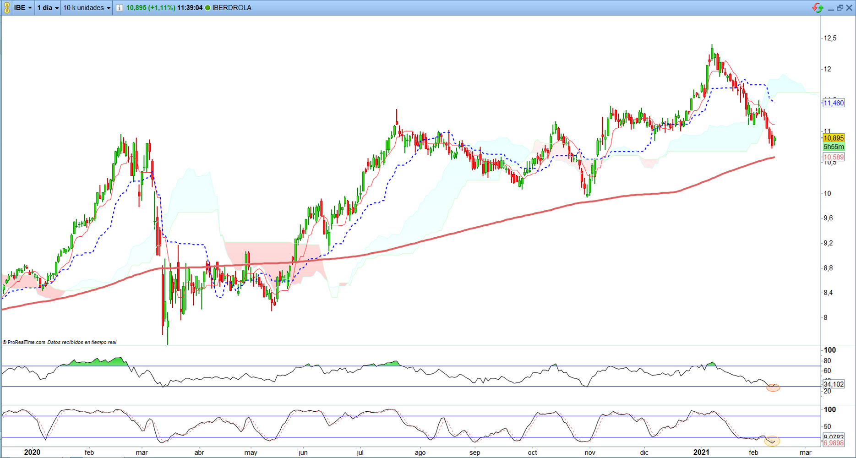
Task: Open the '1 día' timeframe dropdown
Action: [x=48, y=8]
